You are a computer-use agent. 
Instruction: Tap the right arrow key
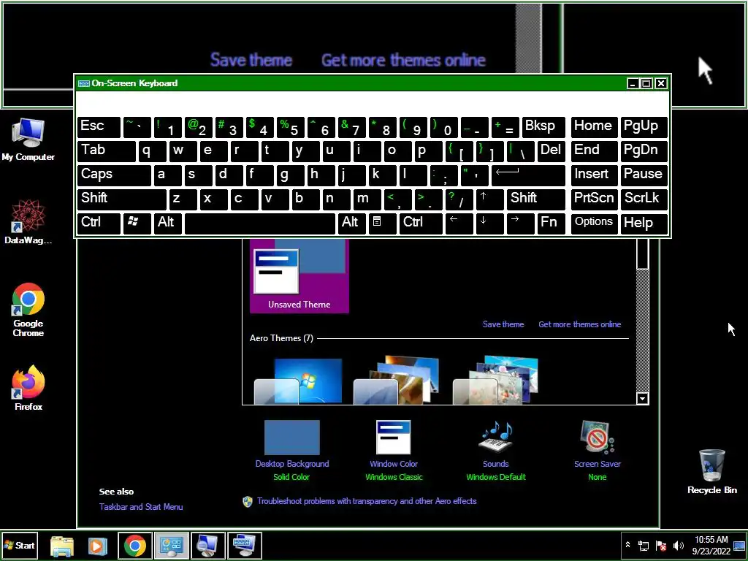click(x=520, y=222)
